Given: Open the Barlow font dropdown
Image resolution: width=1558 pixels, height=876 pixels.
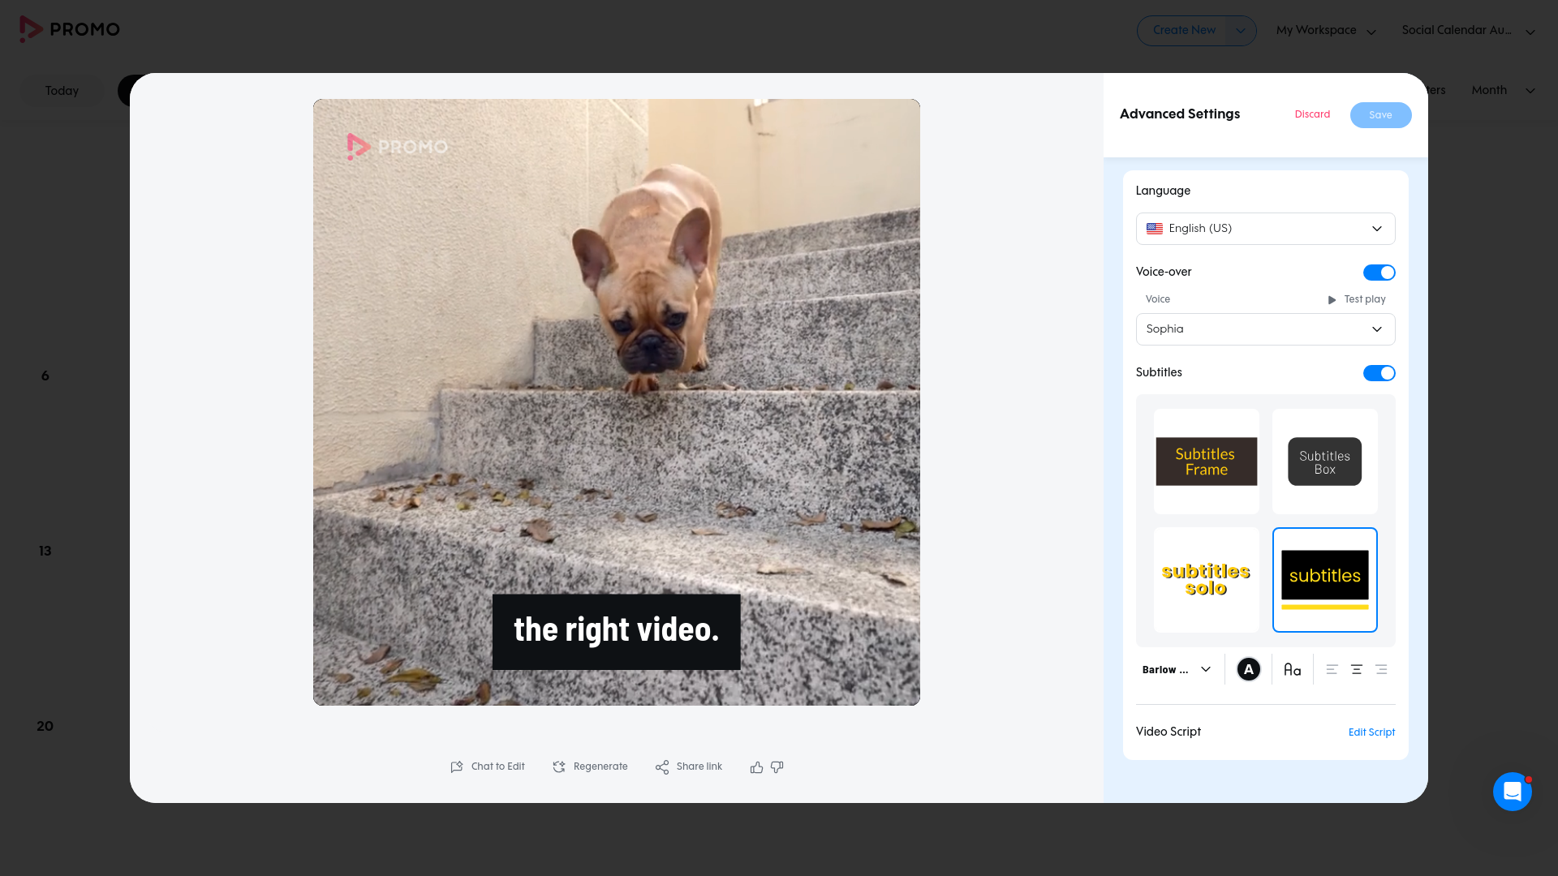Looking at the screenshot, I should 1176,670.
